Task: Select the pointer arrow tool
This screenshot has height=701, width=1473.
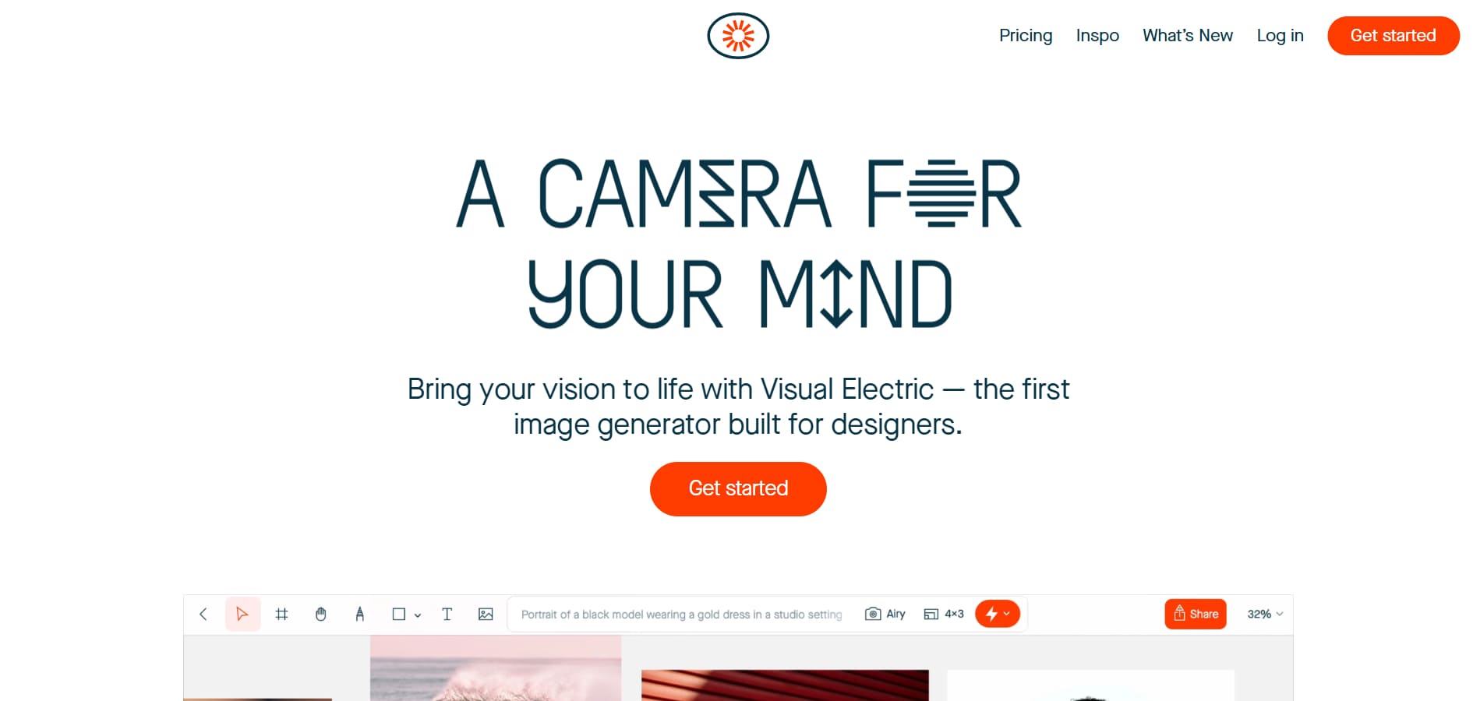Action: [x=242, y=614]
